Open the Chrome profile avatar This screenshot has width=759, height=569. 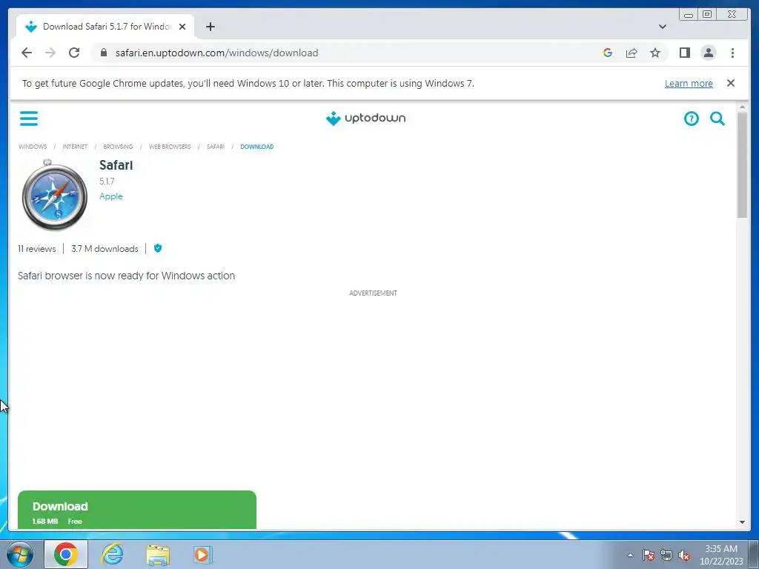(708, 53)
